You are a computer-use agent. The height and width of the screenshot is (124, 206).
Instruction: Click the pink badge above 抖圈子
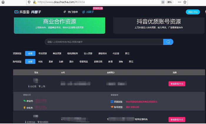tap(98, 9)
